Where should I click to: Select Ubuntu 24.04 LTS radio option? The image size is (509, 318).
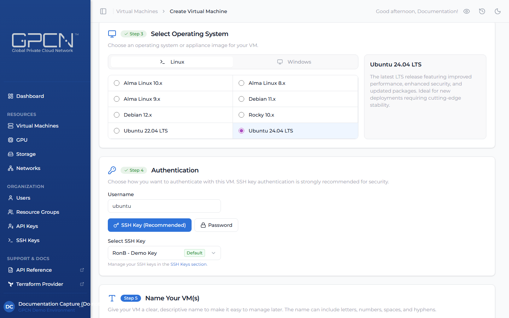pyautogui.click(x=241, y=131)
